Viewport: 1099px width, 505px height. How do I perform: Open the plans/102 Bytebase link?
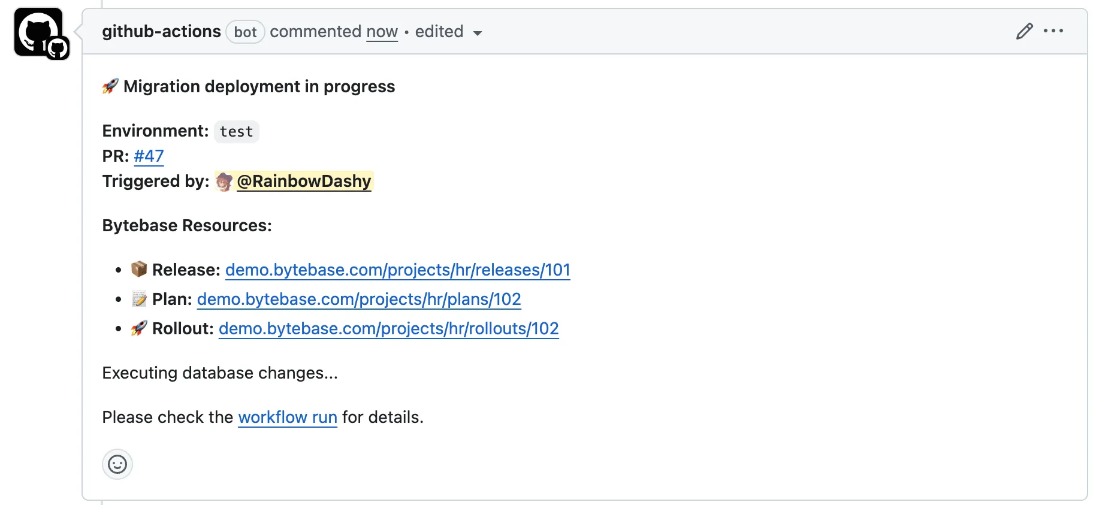[x=359, y=300]
